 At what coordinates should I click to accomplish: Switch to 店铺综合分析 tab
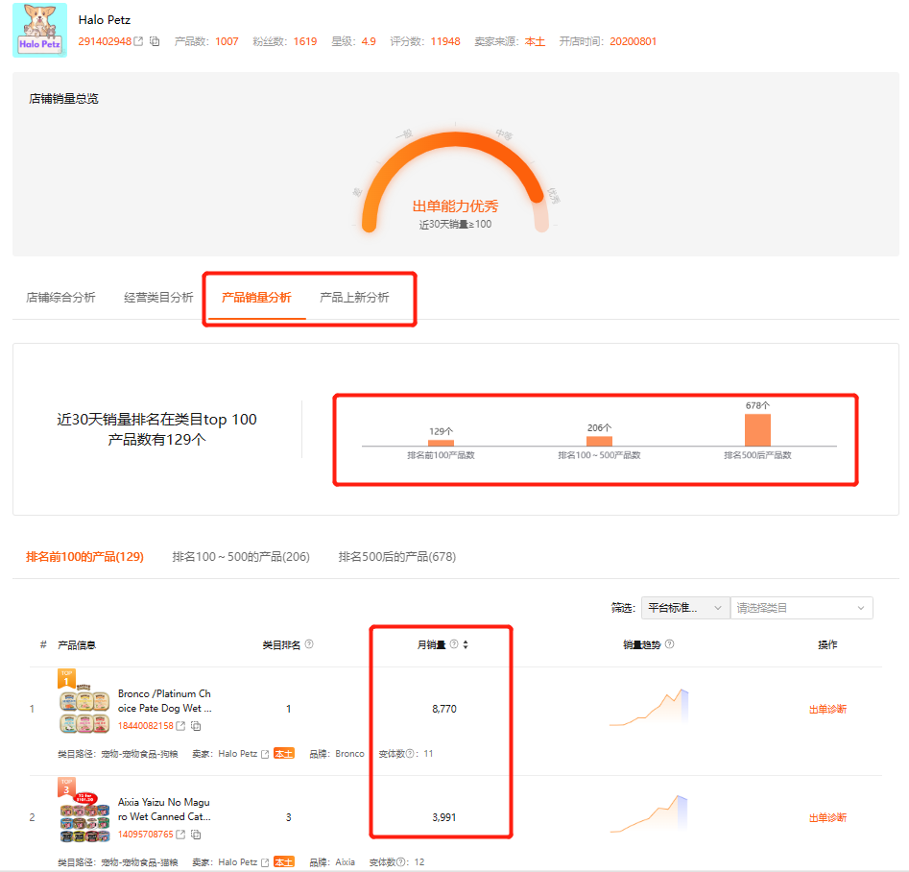(x=60, y=297)
